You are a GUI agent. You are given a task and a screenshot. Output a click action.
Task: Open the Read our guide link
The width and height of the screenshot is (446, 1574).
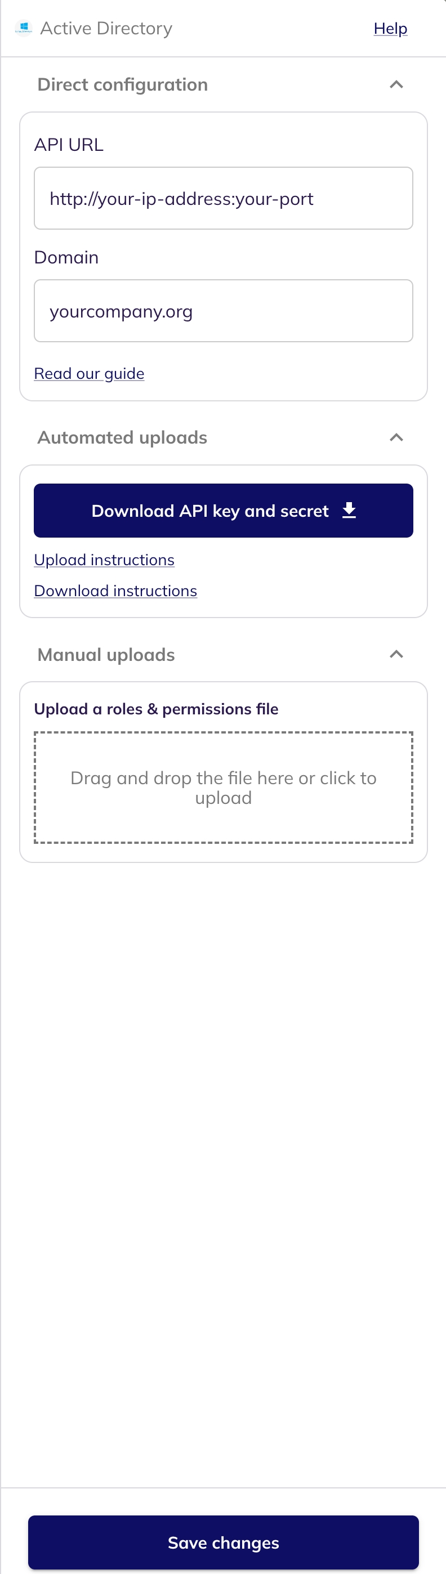[89, 373]
